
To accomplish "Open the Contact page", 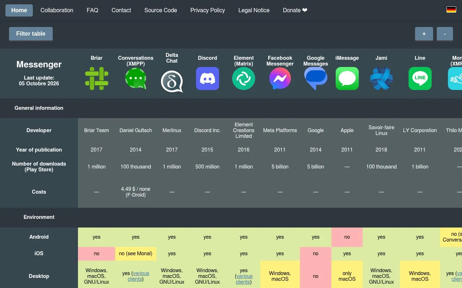I will [121, 10].
